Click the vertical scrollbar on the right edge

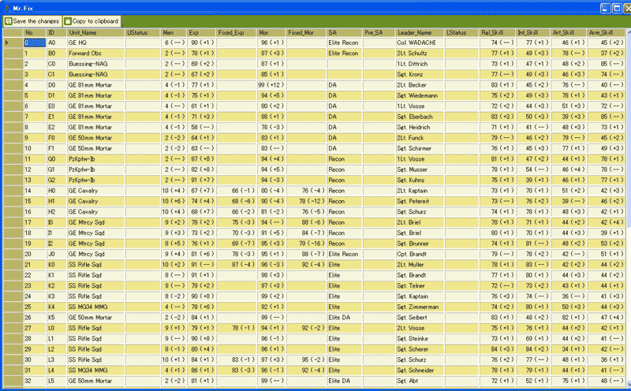[x=628, y=209]
